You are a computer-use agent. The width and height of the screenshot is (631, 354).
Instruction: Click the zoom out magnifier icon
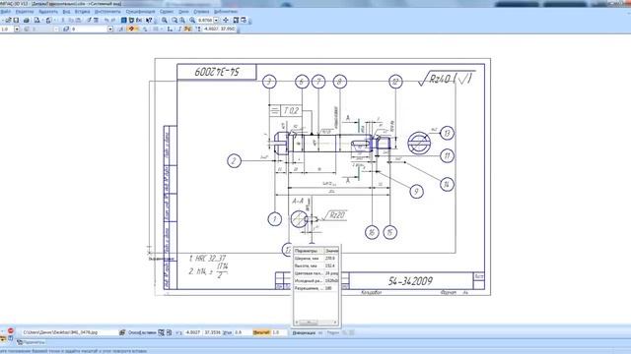[x=182, y=20]
